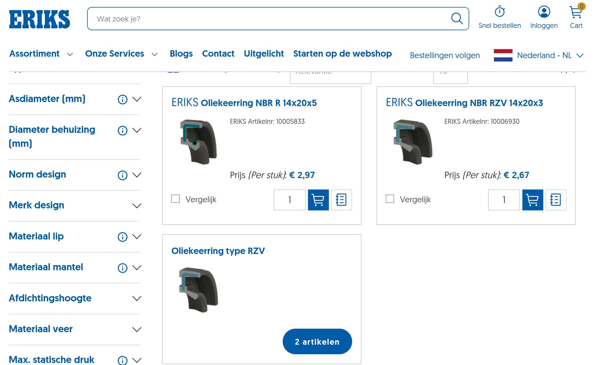Click the search magnifier icon
This screenshot has height=365, width=595.
[x=457, y=19]
